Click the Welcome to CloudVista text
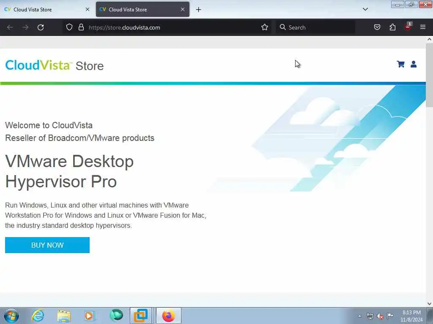The height and width of the screenshot is (324, 433). tap(49, 125)
